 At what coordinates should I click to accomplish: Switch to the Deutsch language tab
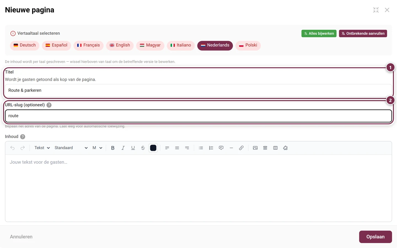25,45
